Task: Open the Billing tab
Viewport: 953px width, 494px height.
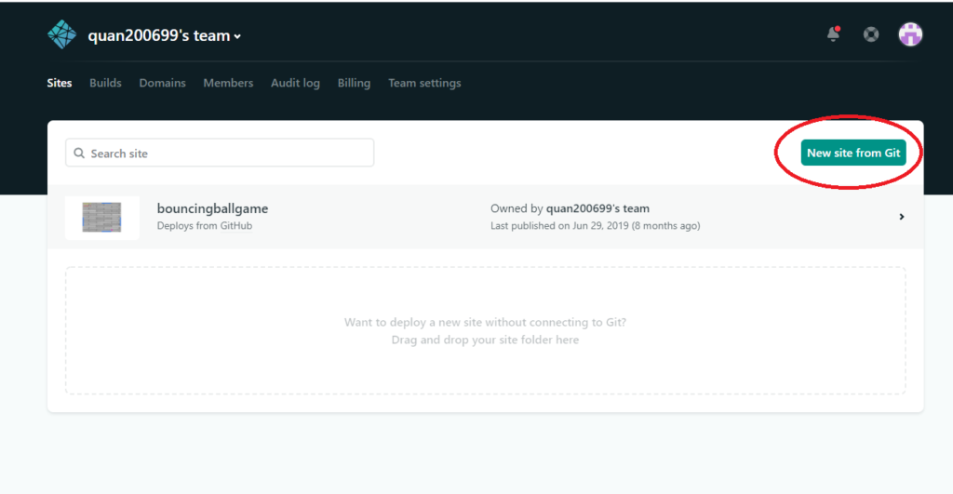Action: pos(354,83)
